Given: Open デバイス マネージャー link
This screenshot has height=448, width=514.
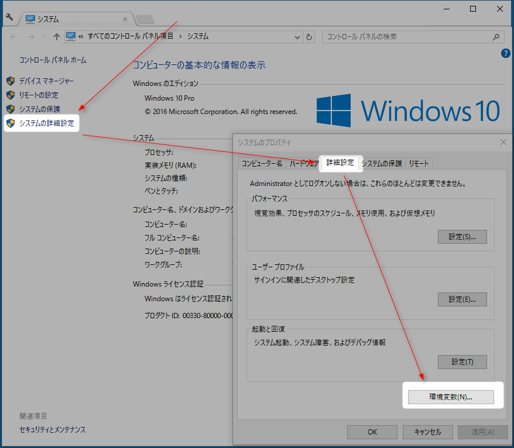Looking at the screenshot, I should [46, 81].
